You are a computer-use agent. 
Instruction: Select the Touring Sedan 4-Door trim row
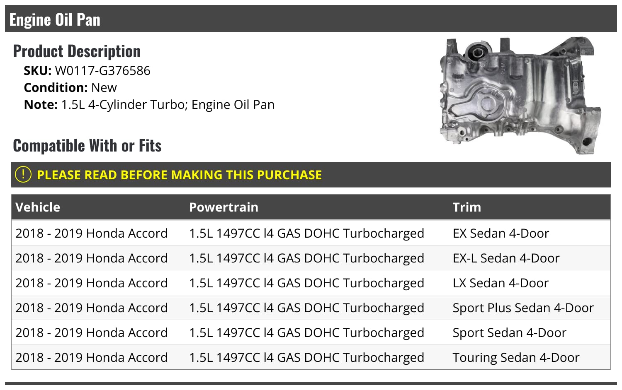tap(516, 357)
